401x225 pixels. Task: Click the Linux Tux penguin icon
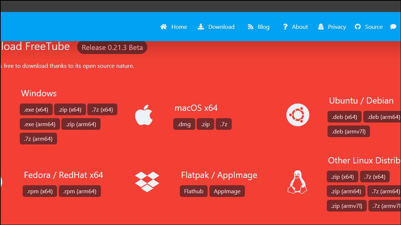pos(297,182)
